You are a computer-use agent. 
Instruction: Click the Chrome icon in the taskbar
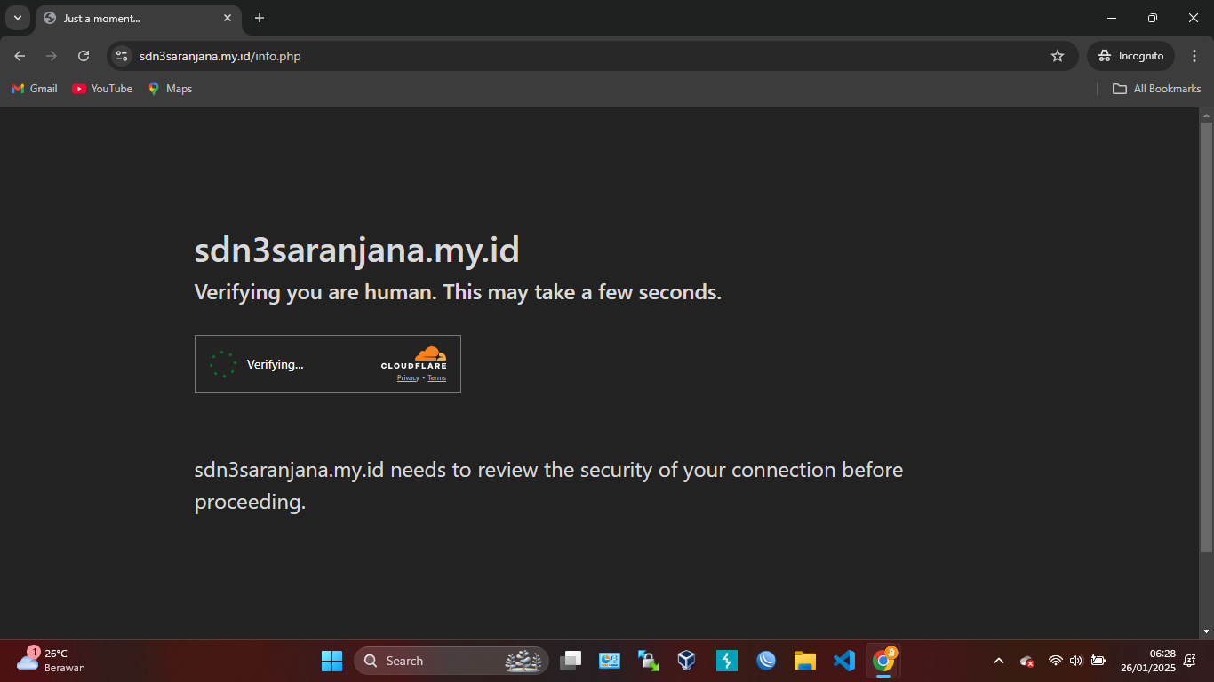pos(883,661)
